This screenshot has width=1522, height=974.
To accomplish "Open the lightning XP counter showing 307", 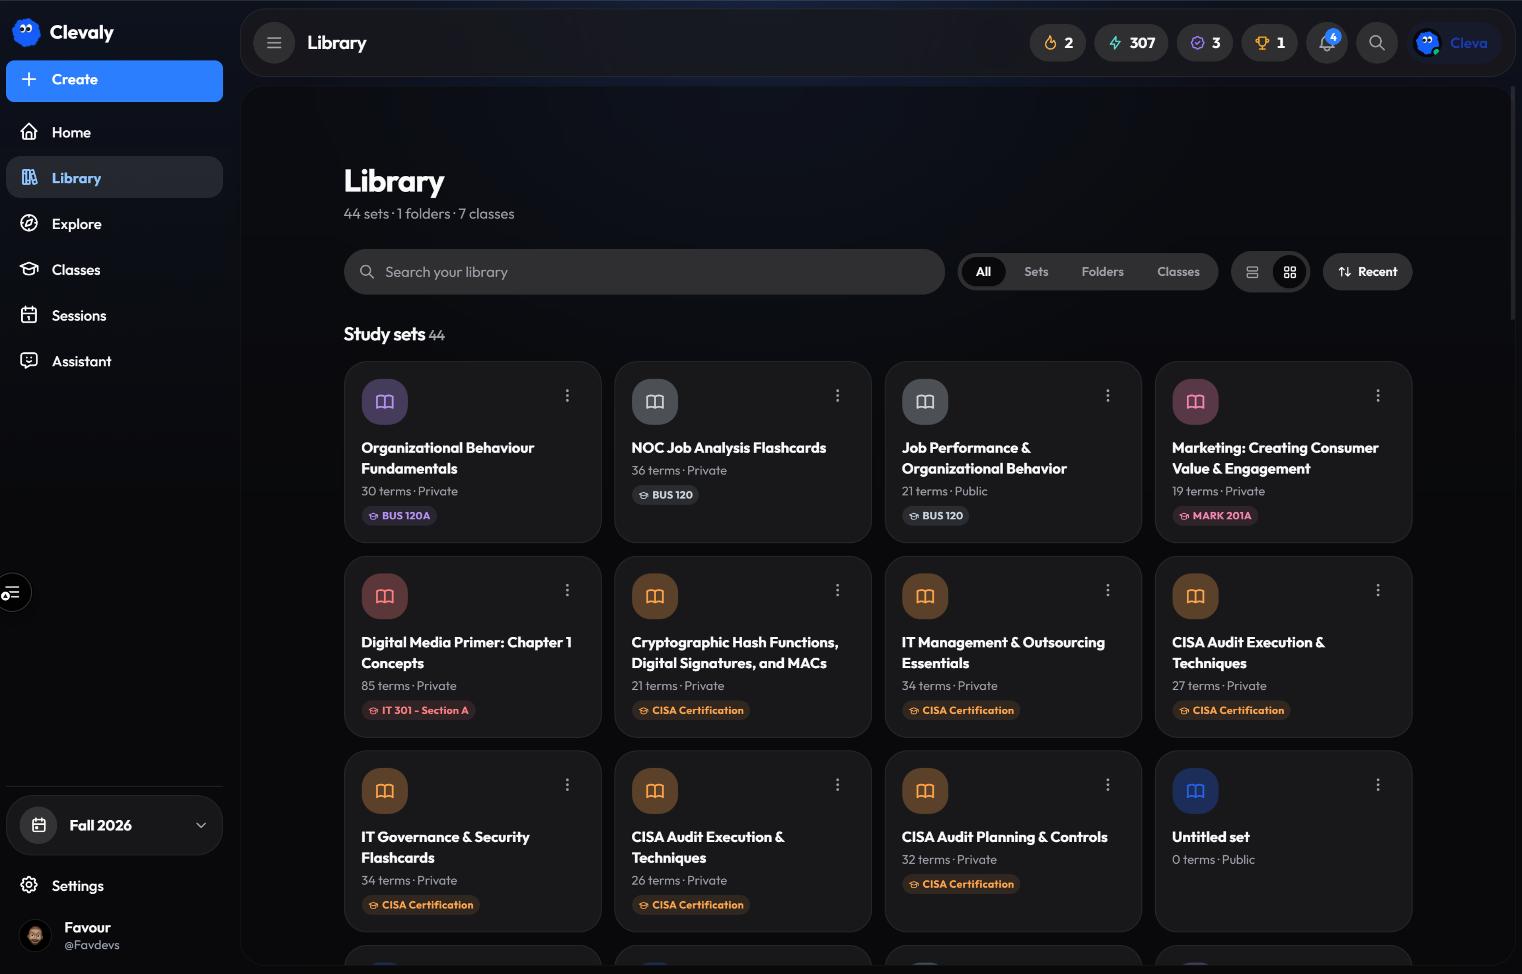I will (x=1131, y=43).
